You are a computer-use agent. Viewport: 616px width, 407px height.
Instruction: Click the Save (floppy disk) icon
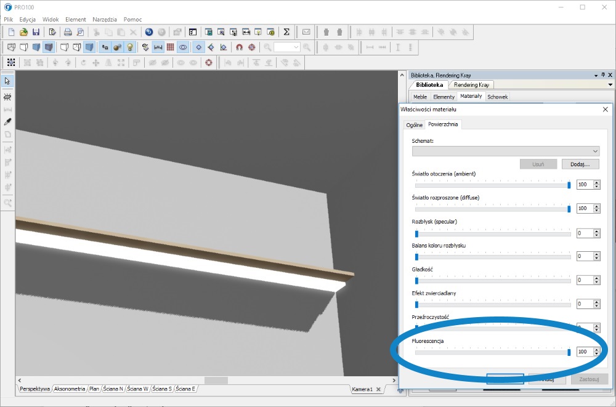coord(36,32)
